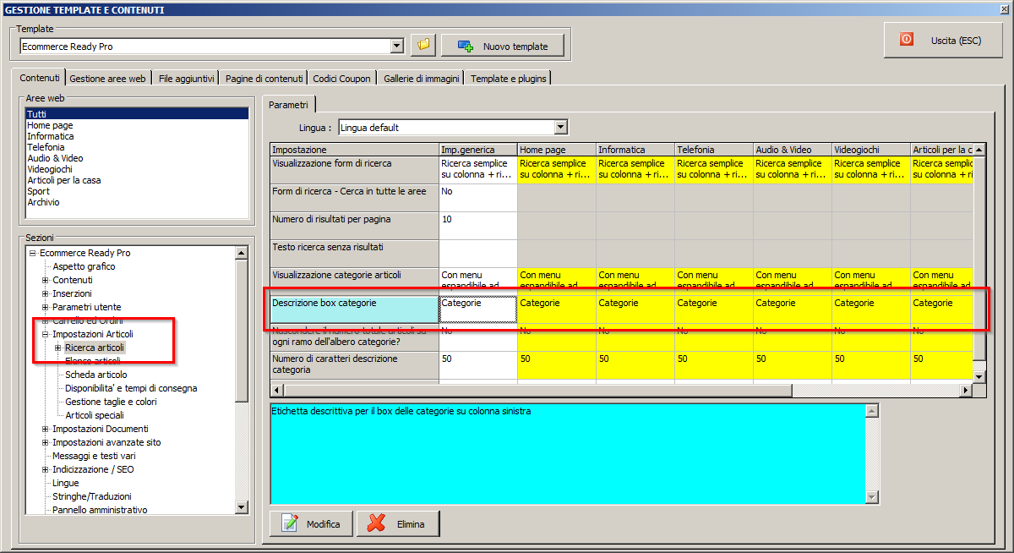This screenshot has width=1014, height=553.
Task: Click the Sezioni tree scroll-up arrow
Action: [x=241, y=253]
